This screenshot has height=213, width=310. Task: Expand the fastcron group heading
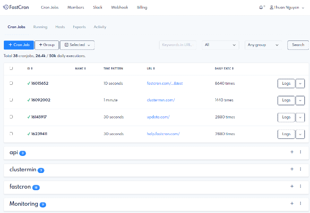click(20, 187)
